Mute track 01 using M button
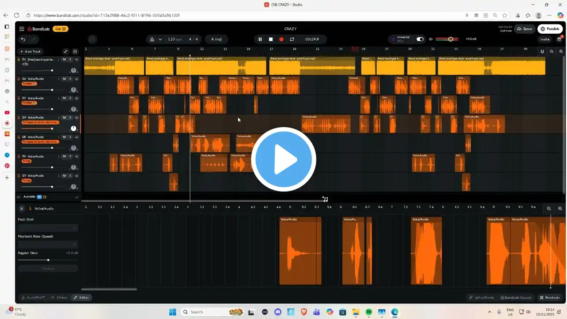Screen dimensions: 567x319 pyautogui.click(x=64, y=59)
